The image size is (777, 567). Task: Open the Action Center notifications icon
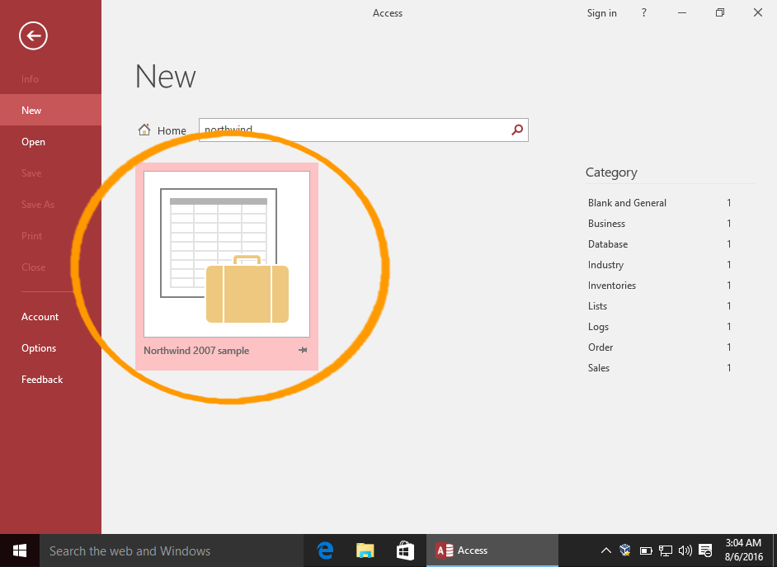[x=705, y=550]
